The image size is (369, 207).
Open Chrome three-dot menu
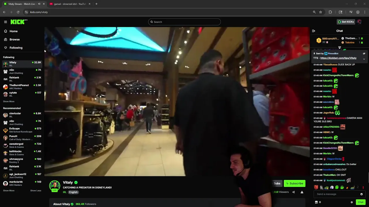[365, 12]
